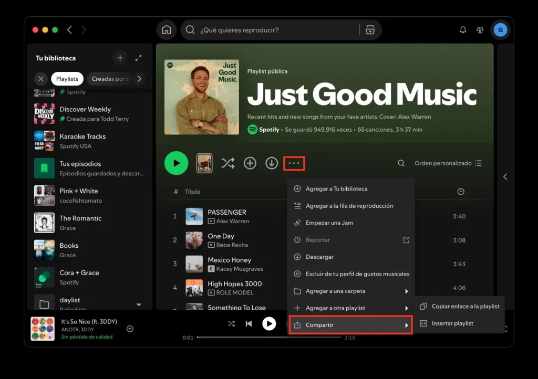
Task: Open The Romantic playlist
Action: pos(90,223)
